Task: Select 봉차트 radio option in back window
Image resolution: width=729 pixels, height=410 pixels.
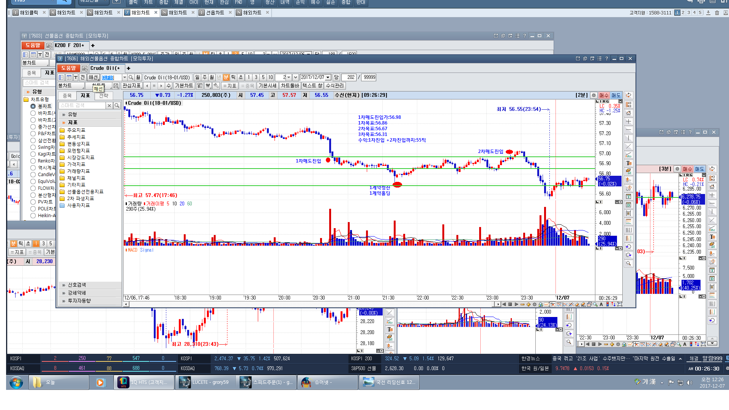Action: 33,106
